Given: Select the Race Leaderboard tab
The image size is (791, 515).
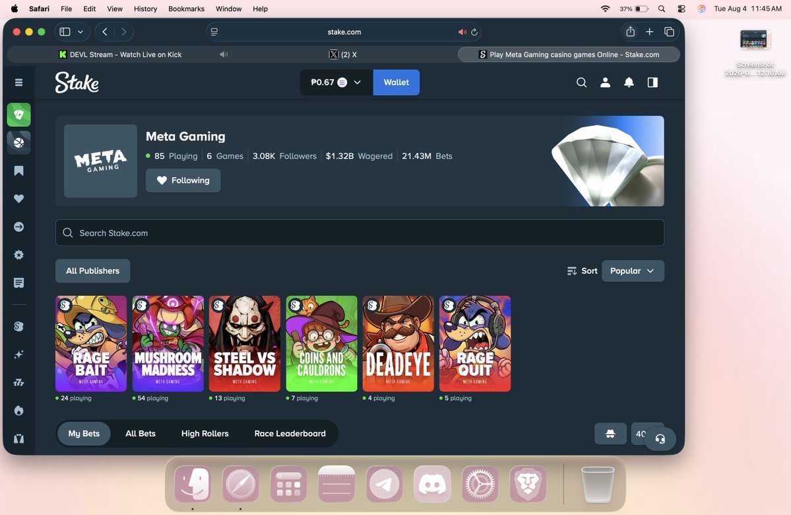Looking at the screenshot, I should 290,434.
